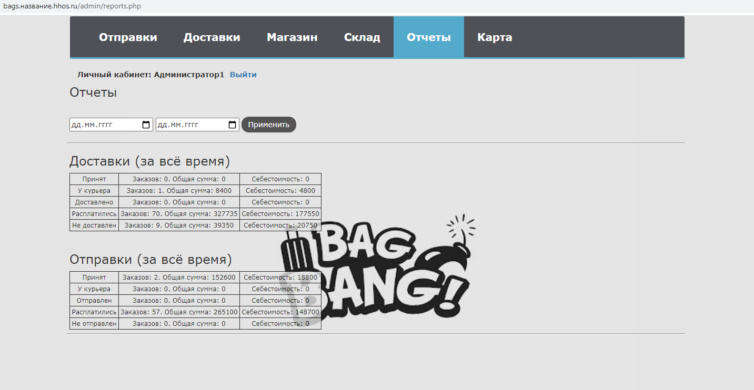This screenshot has width=754, height=390.
Task: Open the Отправки menu section
Action: tap(128, 37)
